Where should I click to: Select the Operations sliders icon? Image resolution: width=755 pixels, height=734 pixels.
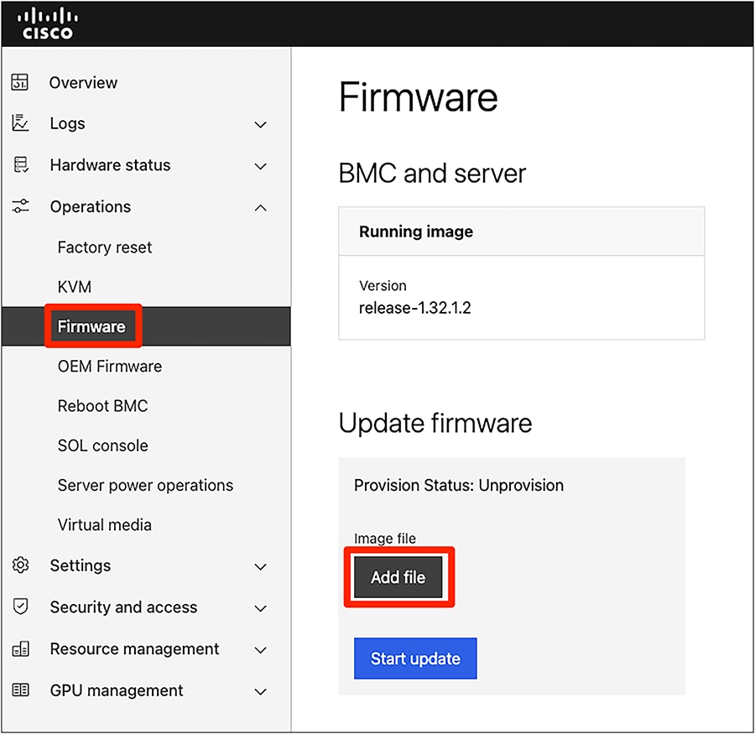click(20, 206)
